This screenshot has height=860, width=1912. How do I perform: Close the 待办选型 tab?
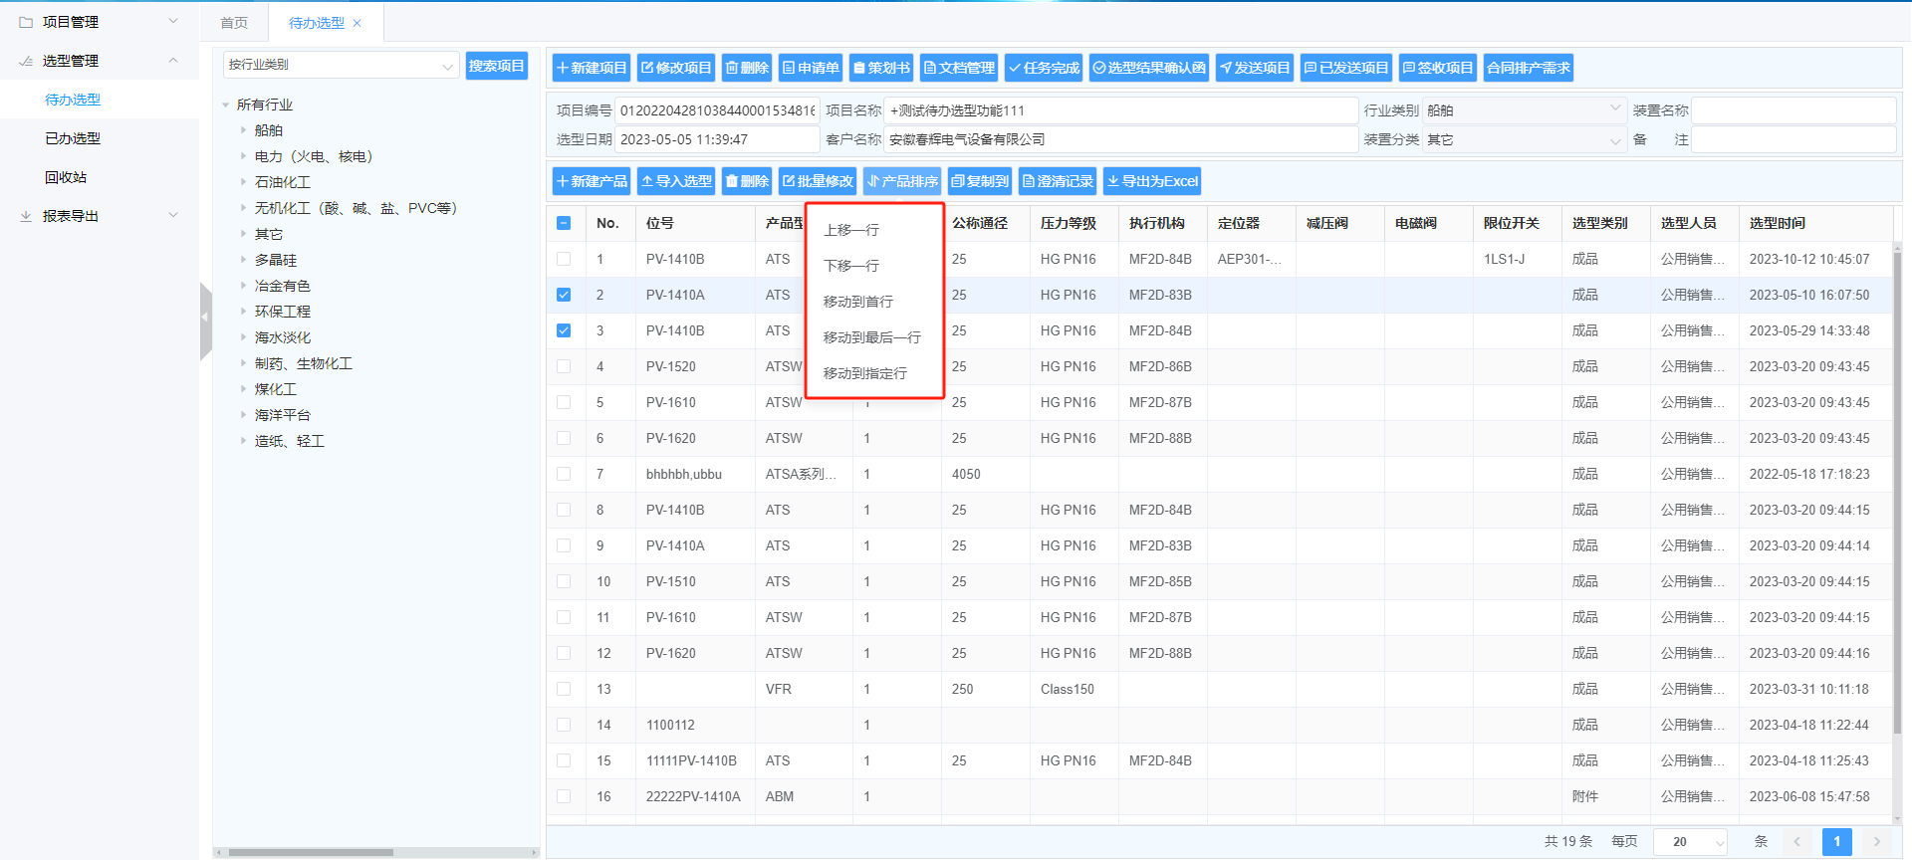coord(358,23)
